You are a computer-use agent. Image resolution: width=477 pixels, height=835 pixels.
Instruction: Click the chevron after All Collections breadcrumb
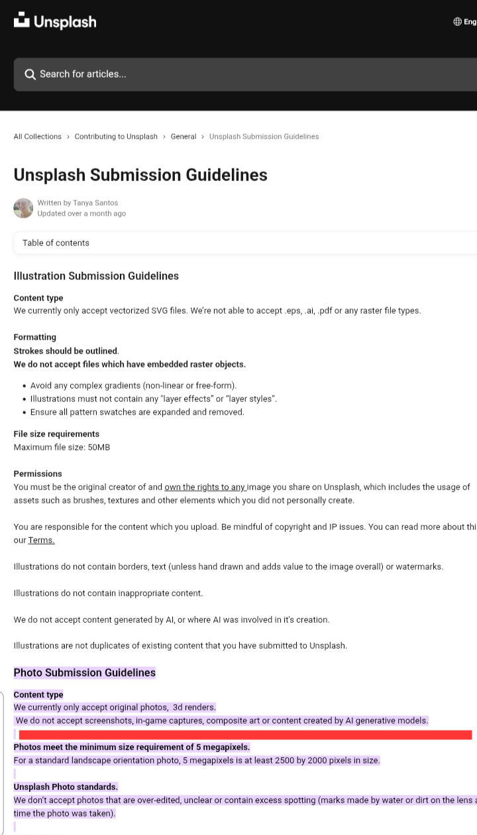pos(68,137)
